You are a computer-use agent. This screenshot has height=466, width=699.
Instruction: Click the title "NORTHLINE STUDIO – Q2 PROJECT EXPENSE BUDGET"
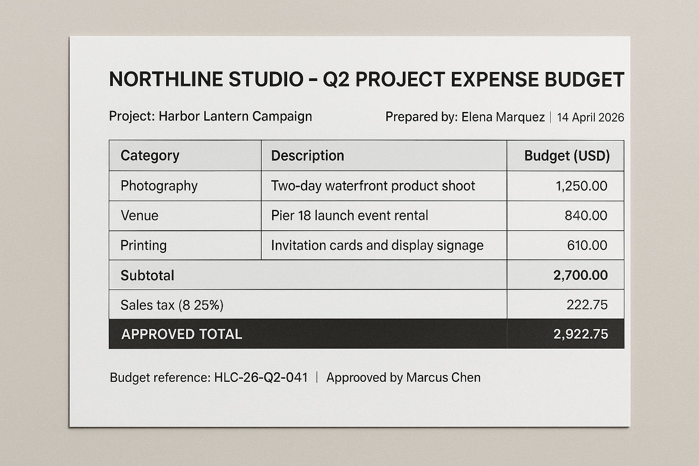pos(366,80)
